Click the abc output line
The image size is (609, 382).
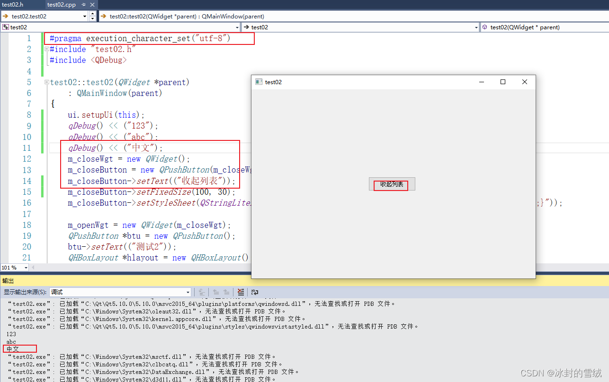click(11, 342)
